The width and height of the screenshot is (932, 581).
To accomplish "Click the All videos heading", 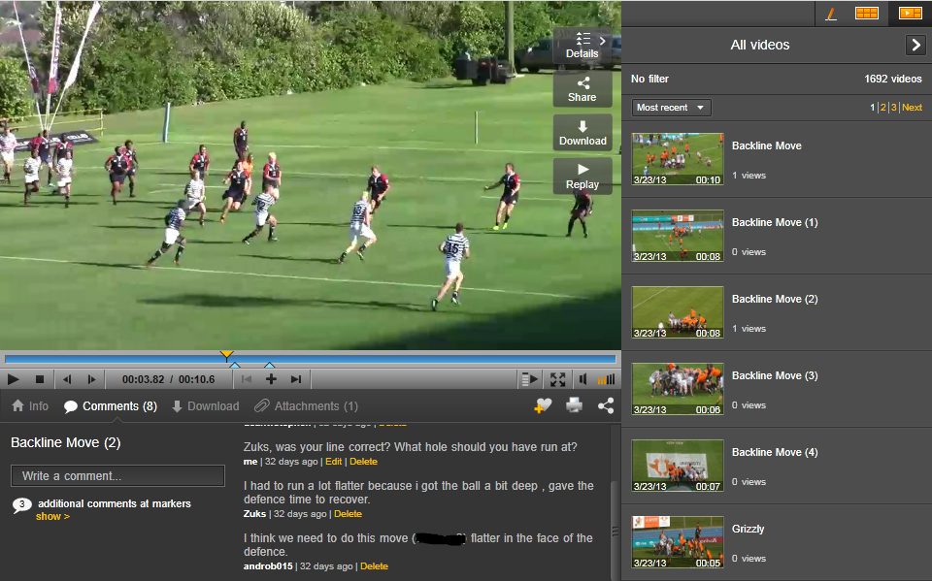I will (x=759, y=46).
